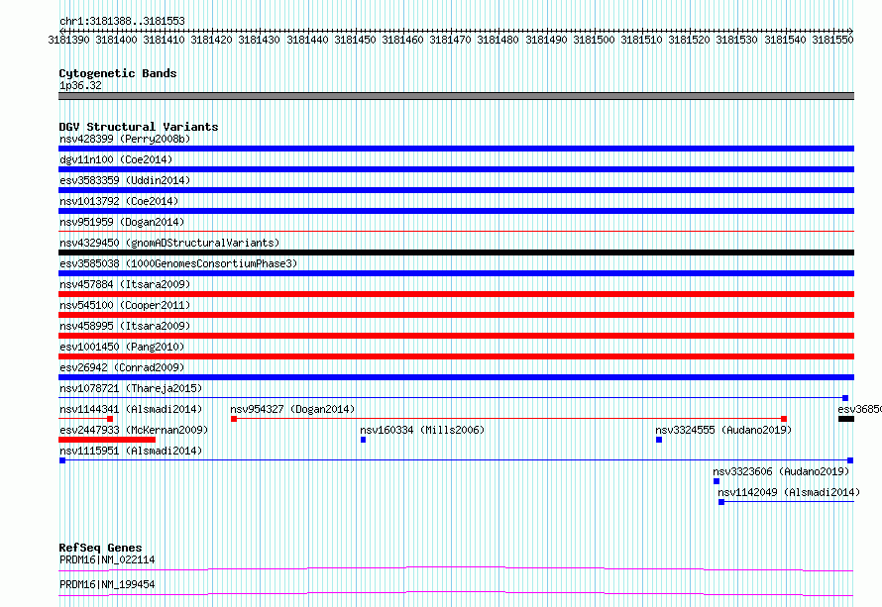This screenshot has height=607, width=882.
Task: Click the red bar of esv2447933
Action: point(107,440)
